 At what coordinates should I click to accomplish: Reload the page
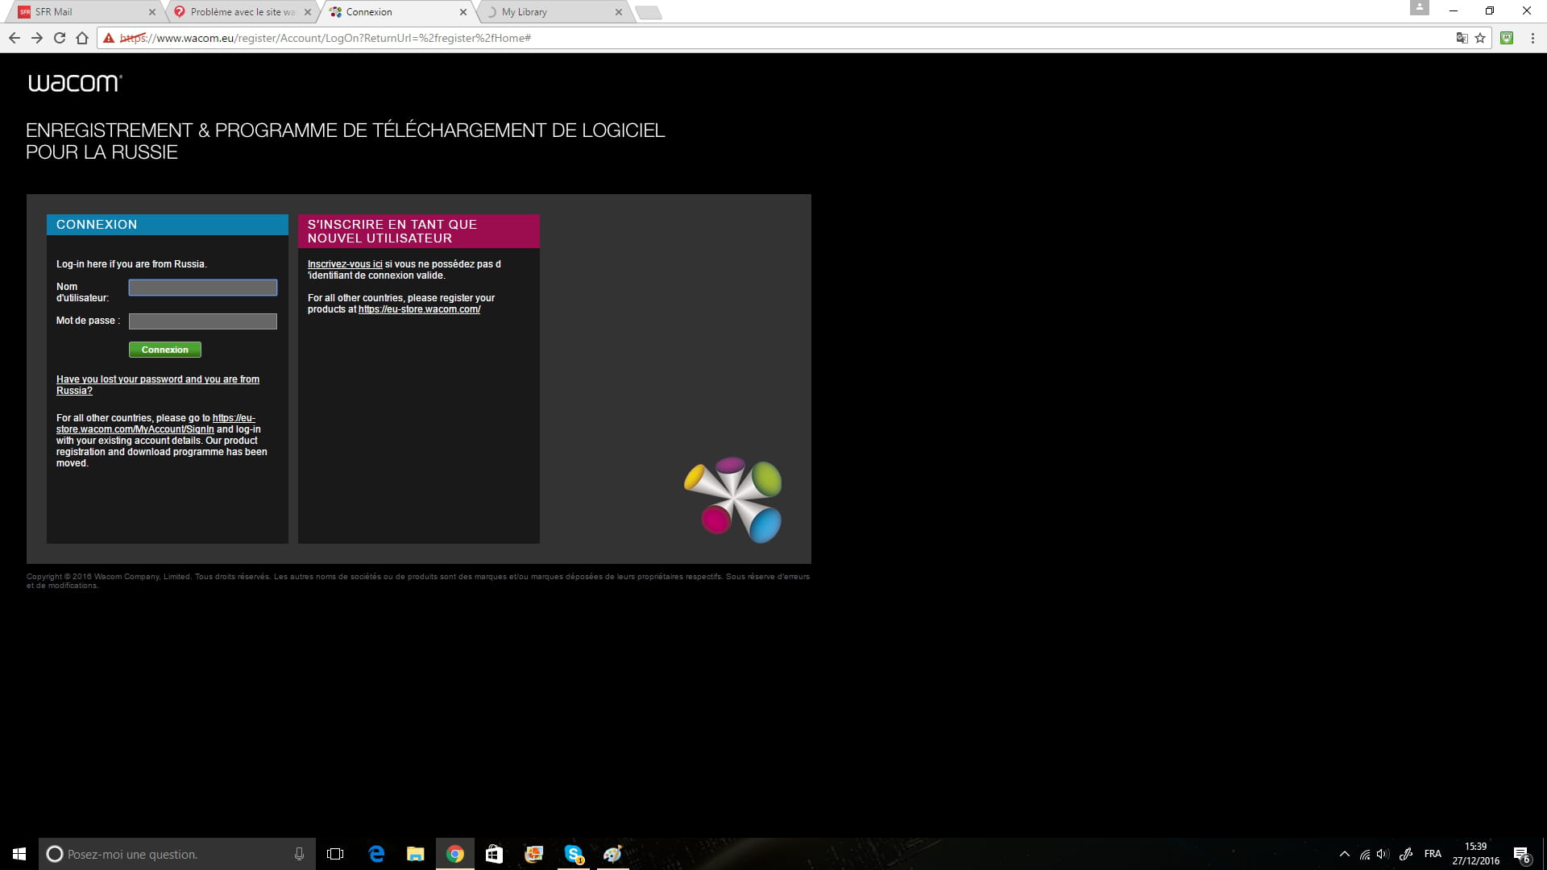59,38
